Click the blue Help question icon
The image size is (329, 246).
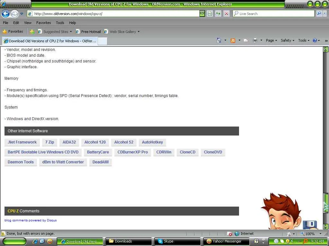click(315, 40)
